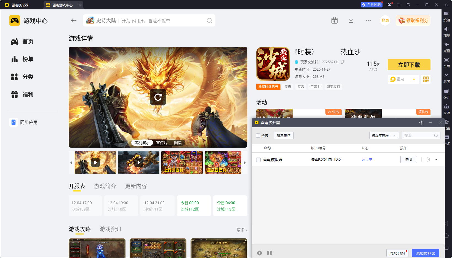
Task: Tick the 雷电模拟器 instance checkbox
Action: pyautogui.click(x=258, y=159)
